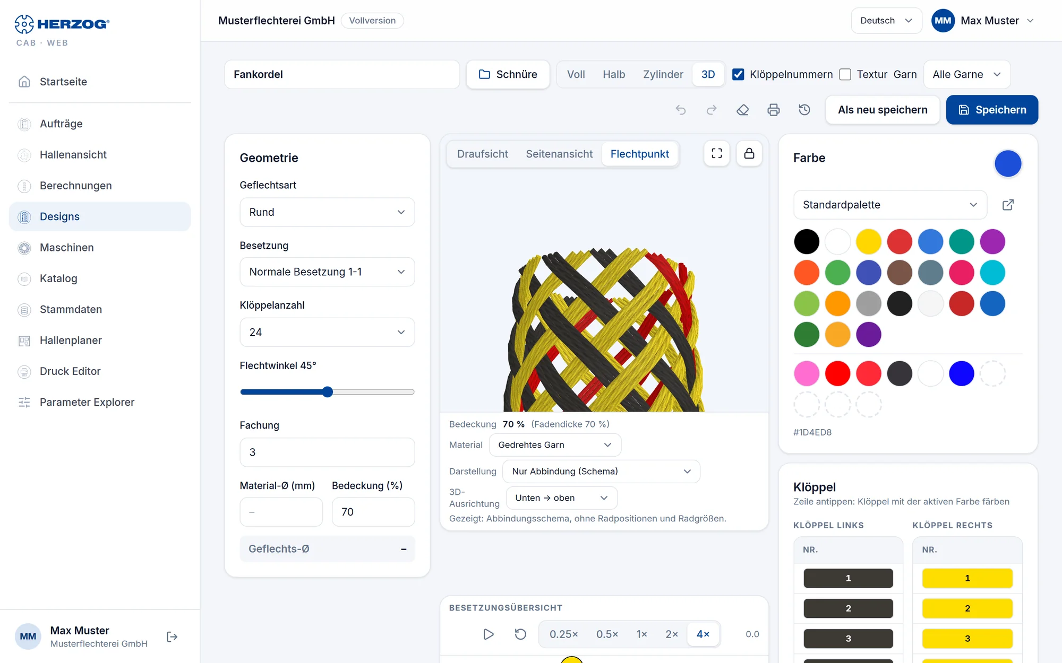Enable the Textur checkbox
Viewport: 1062px width, 663px height.
click(x=845, y=74)
